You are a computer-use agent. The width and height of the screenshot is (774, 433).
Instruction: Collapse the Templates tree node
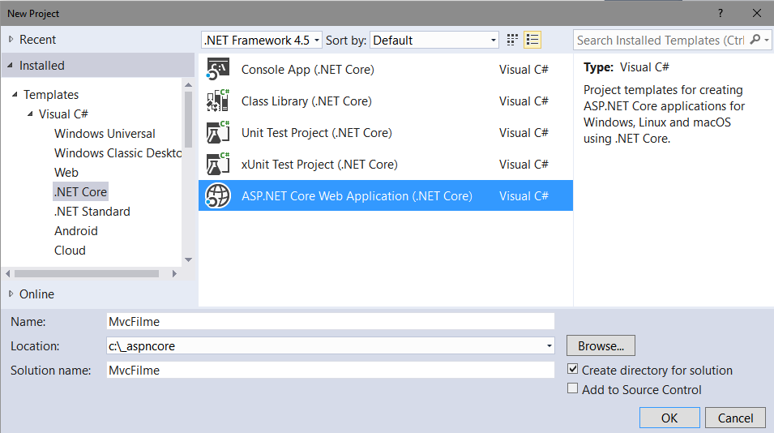pyautogui.click(x=15, y=94)
